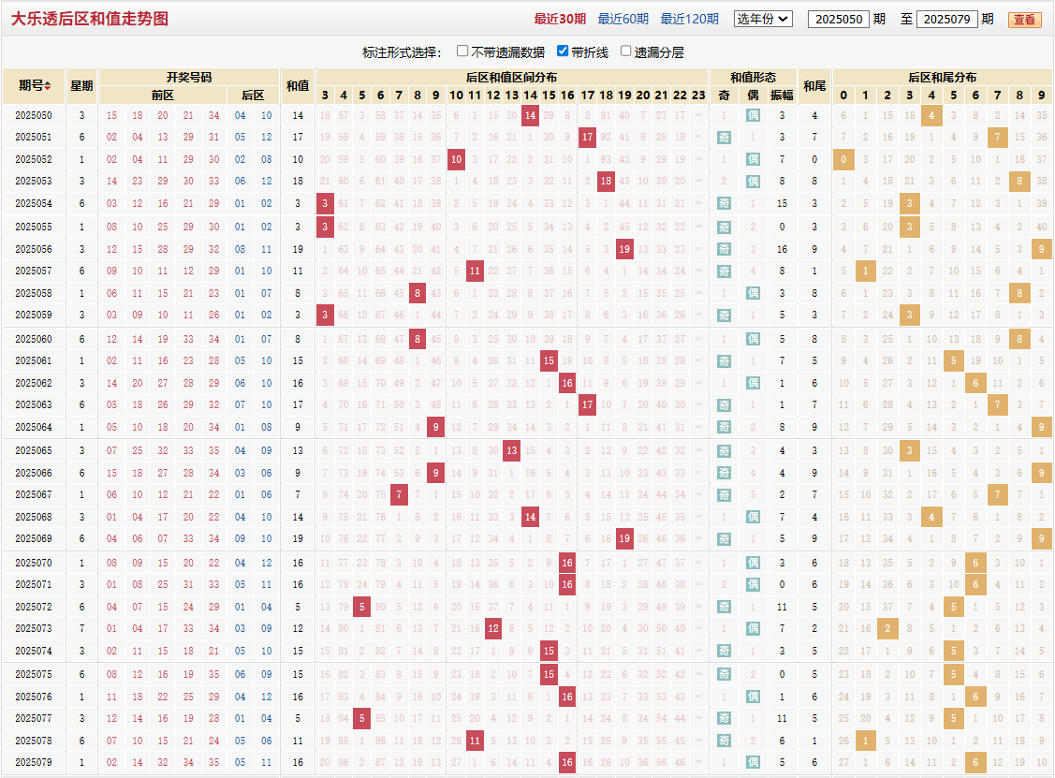Viewport: 1055px width, 778px height.
Task: Click the orange 查看 button
Action: [x=1025, y=20]
